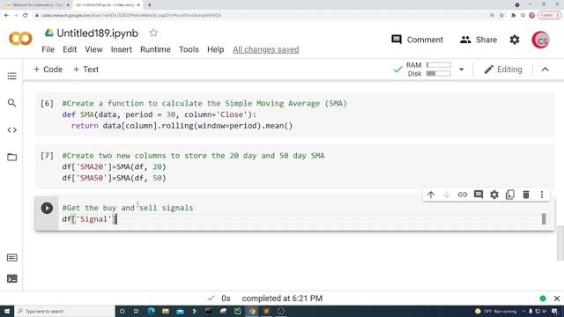Open the Help menu

click(215, 49)
